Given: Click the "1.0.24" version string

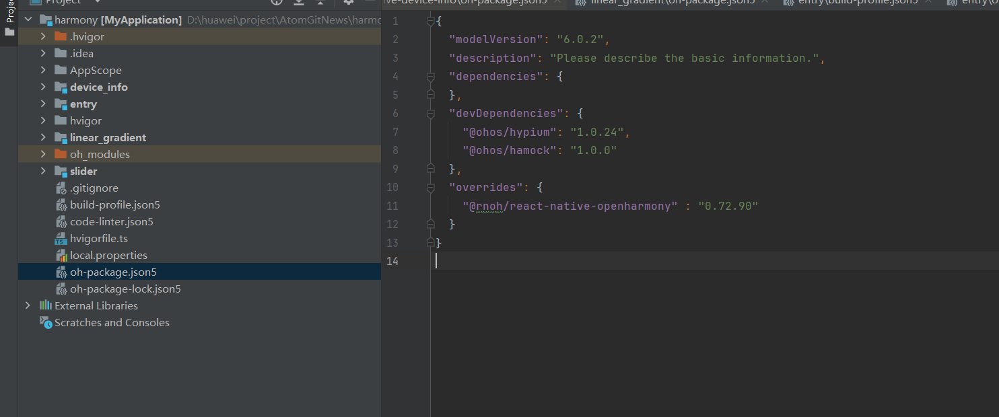Looking at the screenshot, I should (597, 132).
